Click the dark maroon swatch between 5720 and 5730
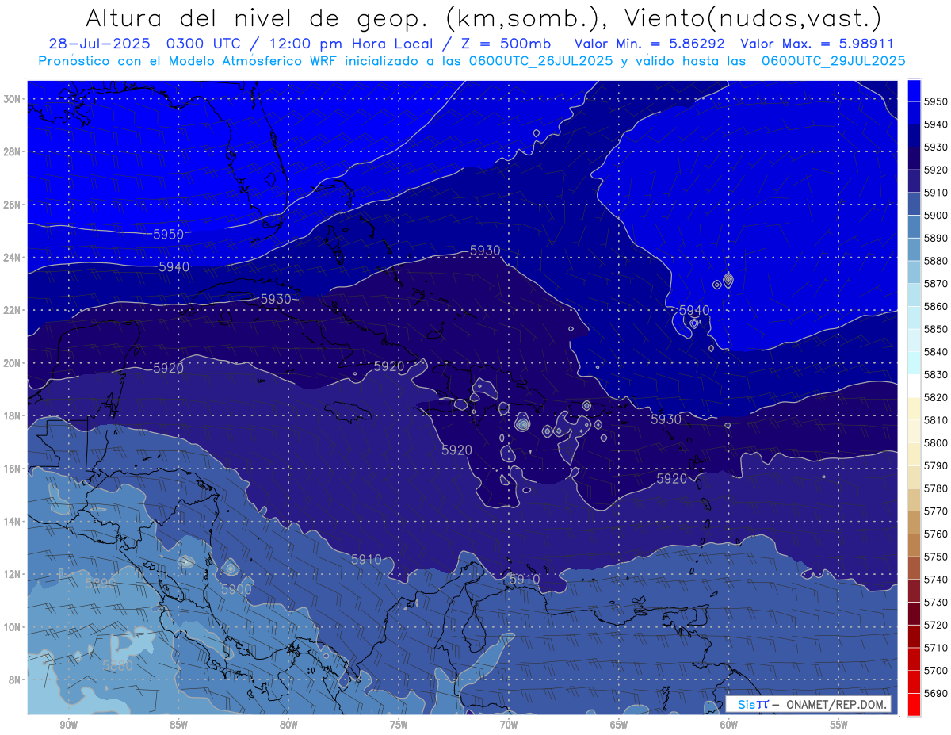This screenshot has width=951, height=735. tap(913, 613)
